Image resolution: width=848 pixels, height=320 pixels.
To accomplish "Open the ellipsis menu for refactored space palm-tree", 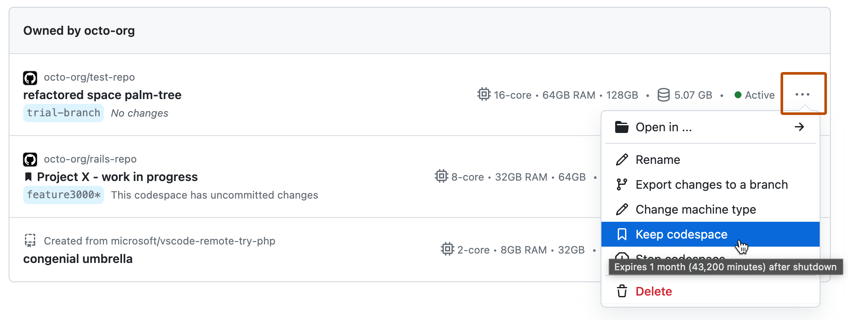I will point(803,95).
